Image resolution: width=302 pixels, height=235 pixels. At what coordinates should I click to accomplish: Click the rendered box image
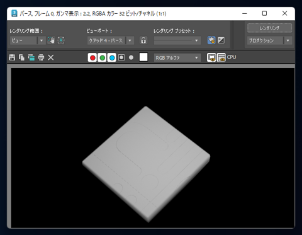pos(146,164)
